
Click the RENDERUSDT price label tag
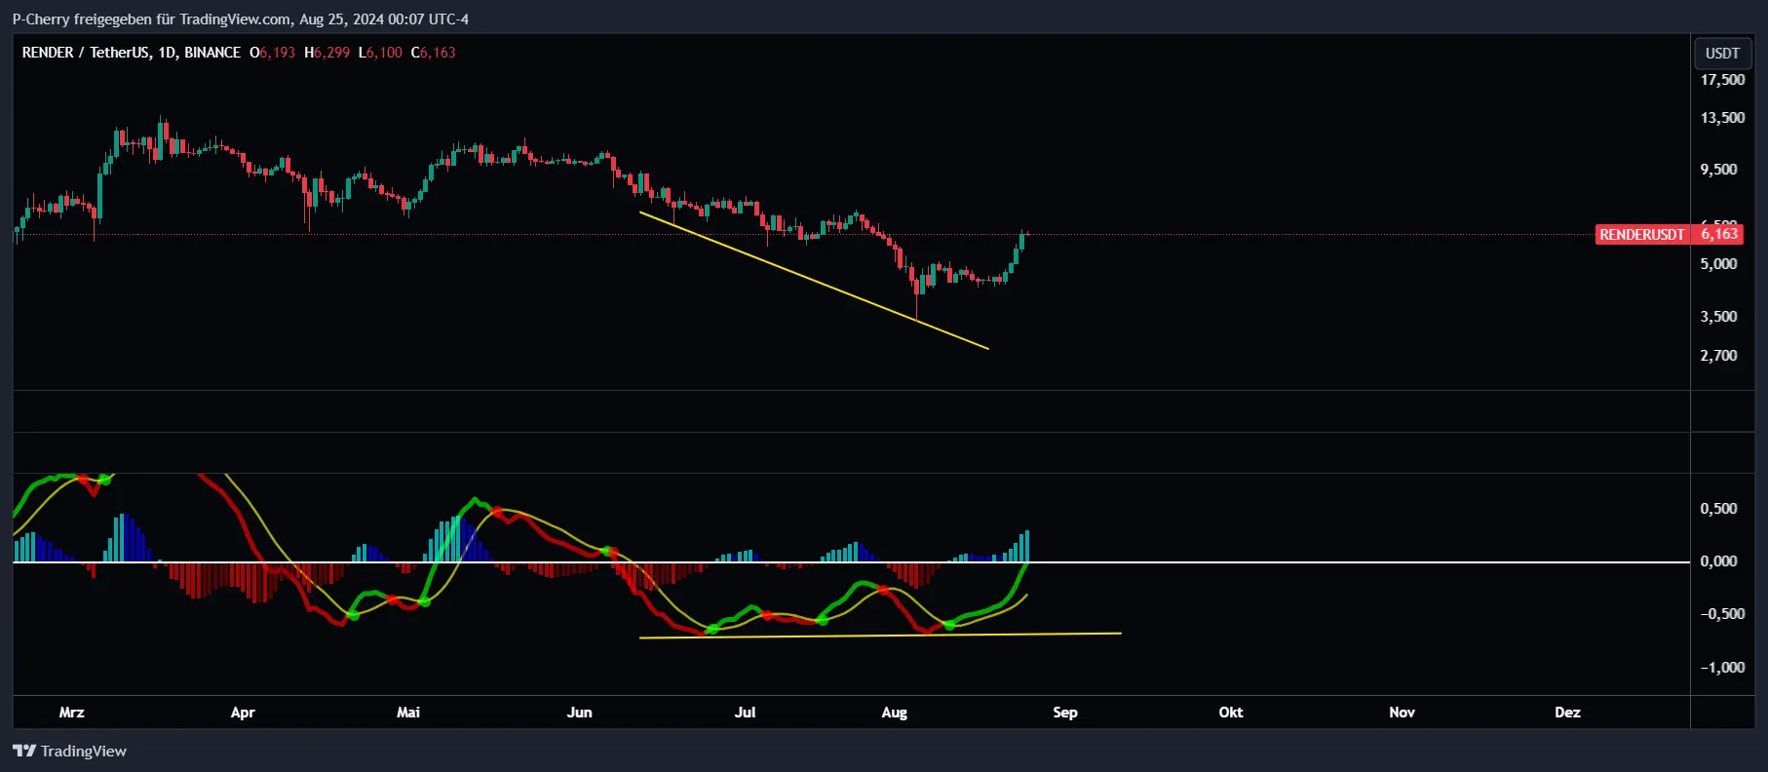pyautogui.click(x=1642, y=234)
